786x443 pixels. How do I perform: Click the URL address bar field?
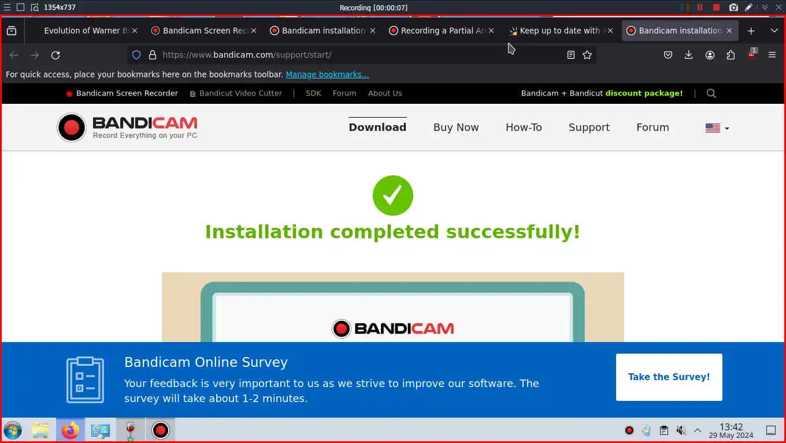[361, 55]
